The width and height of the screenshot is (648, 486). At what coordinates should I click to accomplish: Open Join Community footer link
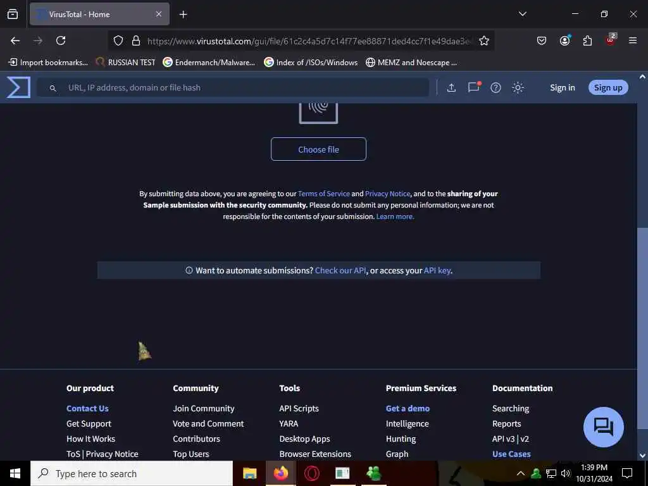204,408
